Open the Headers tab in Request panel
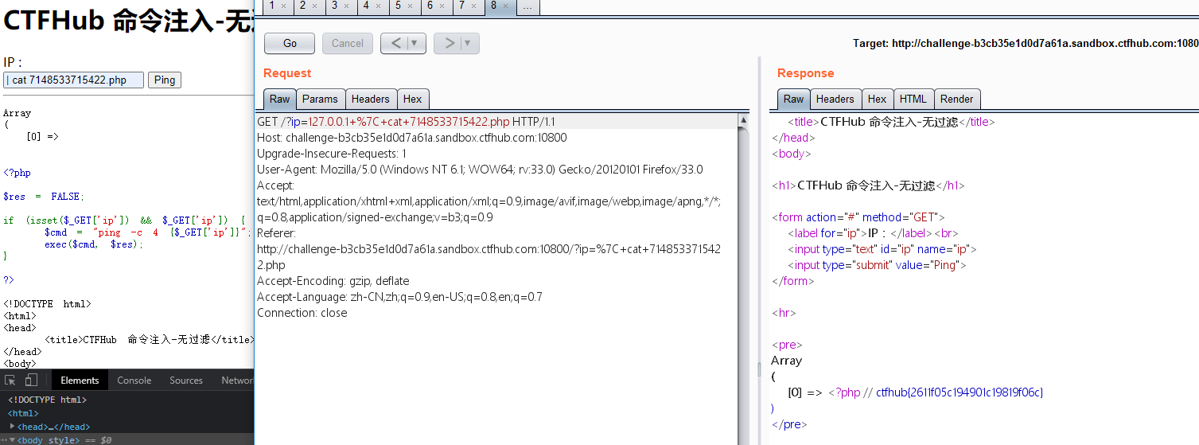 [x=371, y=99]
